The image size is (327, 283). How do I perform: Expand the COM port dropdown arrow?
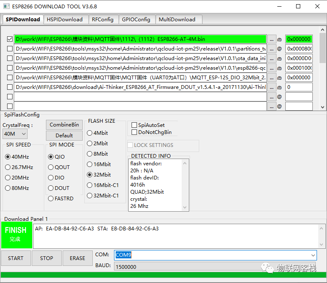313,255
